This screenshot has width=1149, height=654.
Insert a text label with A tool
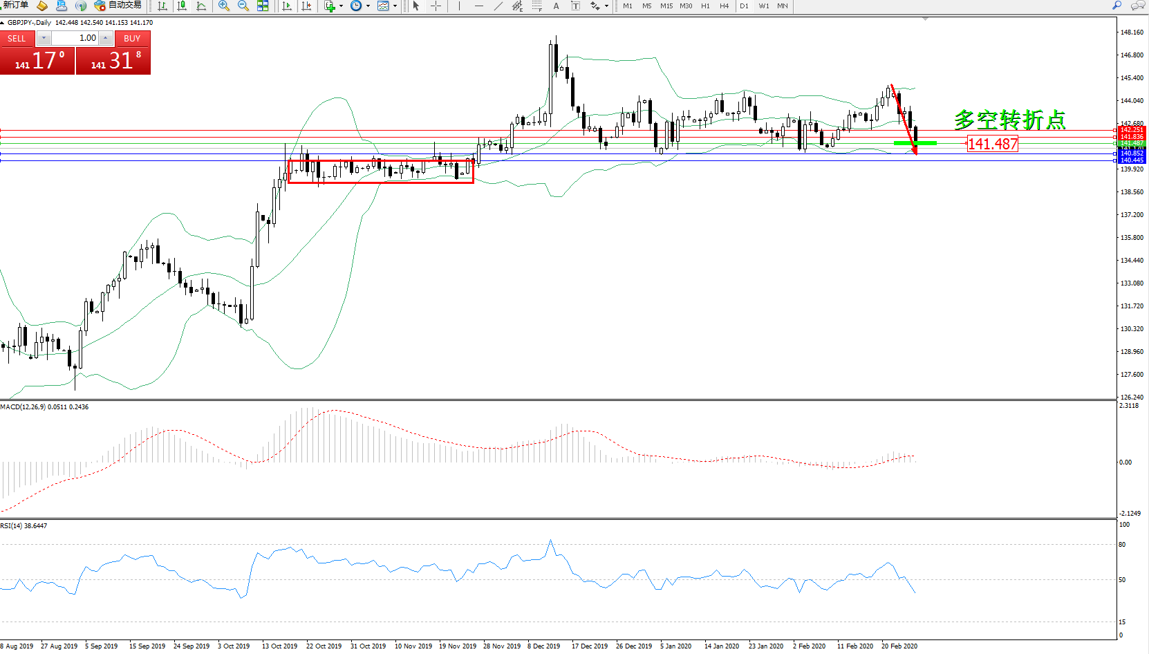click(x=556, y=6)
